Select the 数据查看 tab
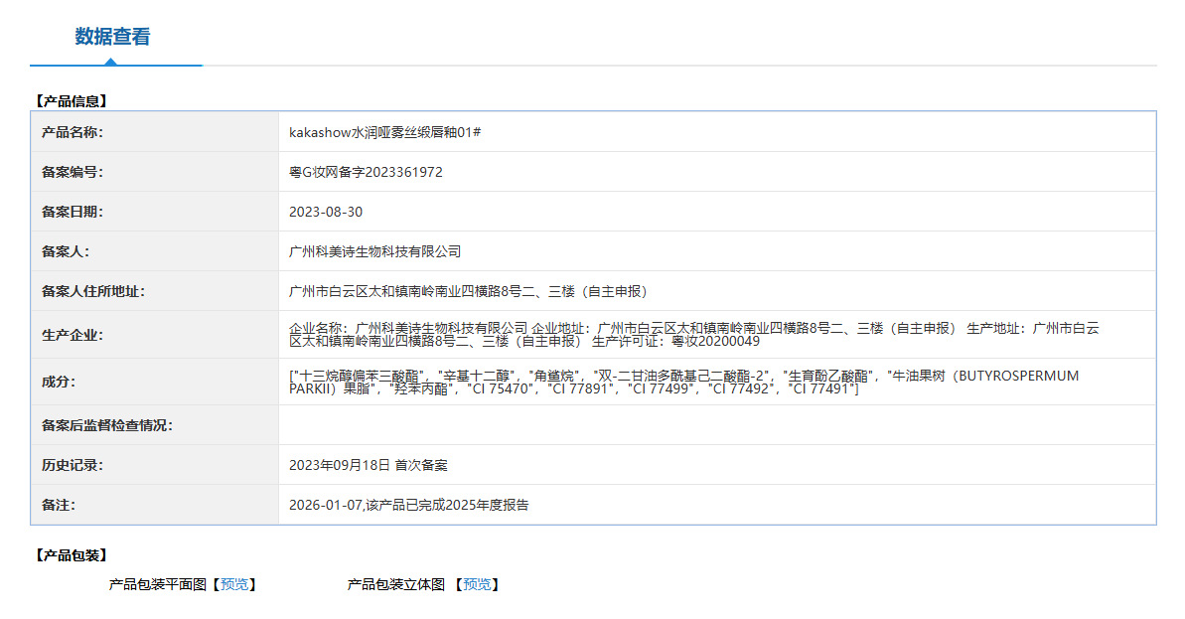The width and height of the screenshot is (1185, 619). pos(112,37)
